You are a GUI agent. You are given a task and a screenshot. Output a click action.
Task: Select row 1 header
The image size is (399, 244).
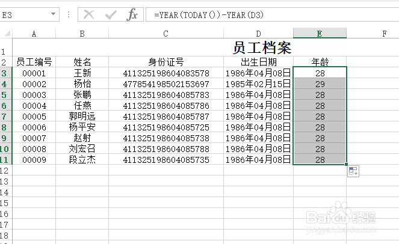pyautogui.click(x=6, y=47)
